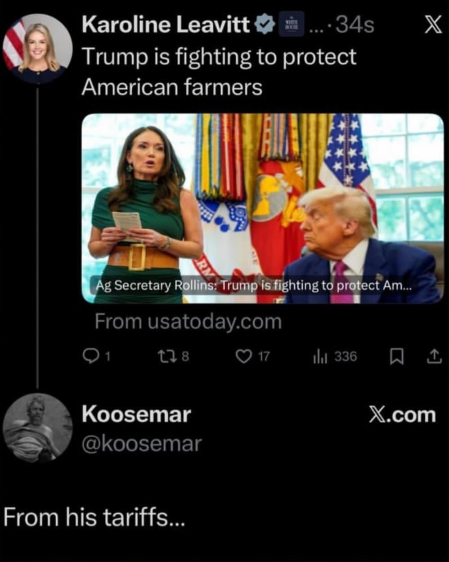
Task: Open Koosemar's statue profile avatar
Action: click(x=37, y=428)
